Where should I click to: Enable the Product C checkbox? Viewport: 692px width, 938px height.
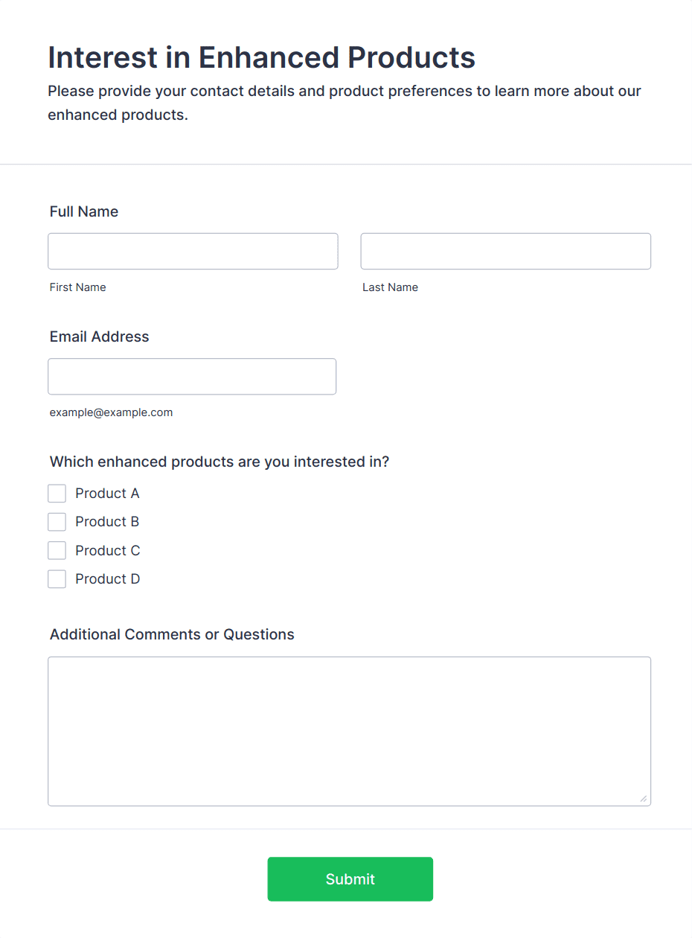point(57,551)
